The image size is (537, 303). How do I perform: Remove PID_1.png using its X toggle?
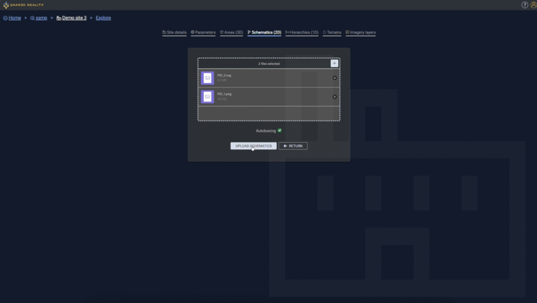334,96
